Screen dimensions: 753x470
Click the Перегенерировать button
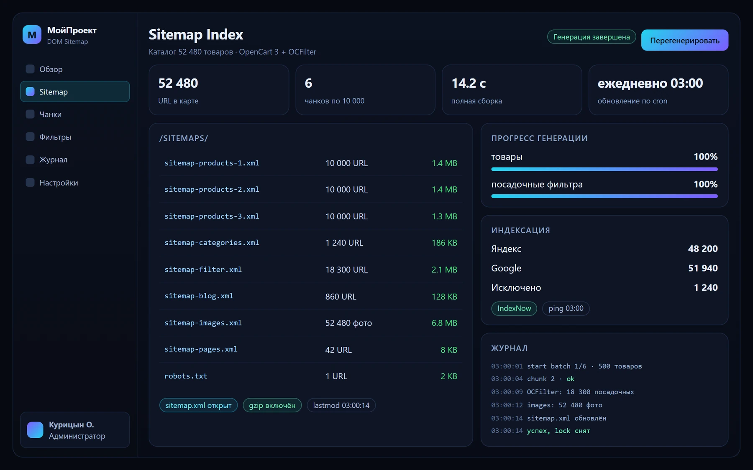[684, 41]
